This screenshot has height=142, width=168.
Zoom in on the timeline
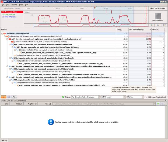click(x=151, y=25)
